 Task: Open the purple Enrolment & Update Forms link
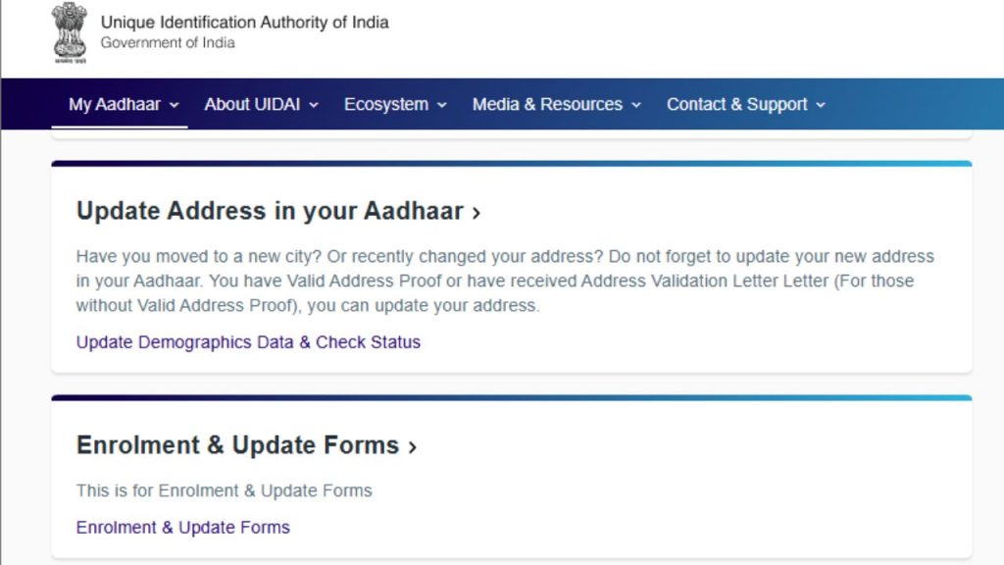183,528
